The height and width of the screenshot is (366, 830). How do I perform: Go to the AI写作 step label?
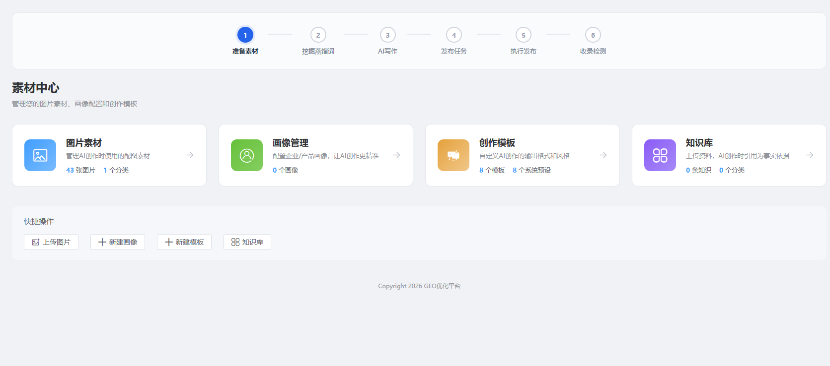click(388, 51)
